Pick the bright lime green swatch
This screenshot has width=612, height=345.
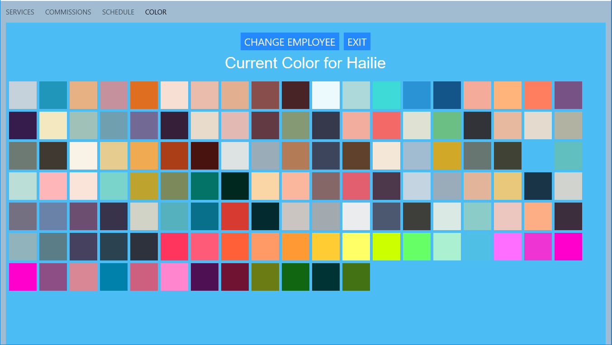417,246
